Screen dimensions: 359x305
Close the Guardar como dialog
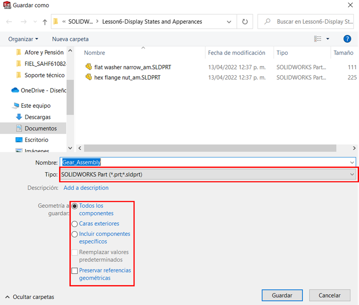(x=350, y=5)
